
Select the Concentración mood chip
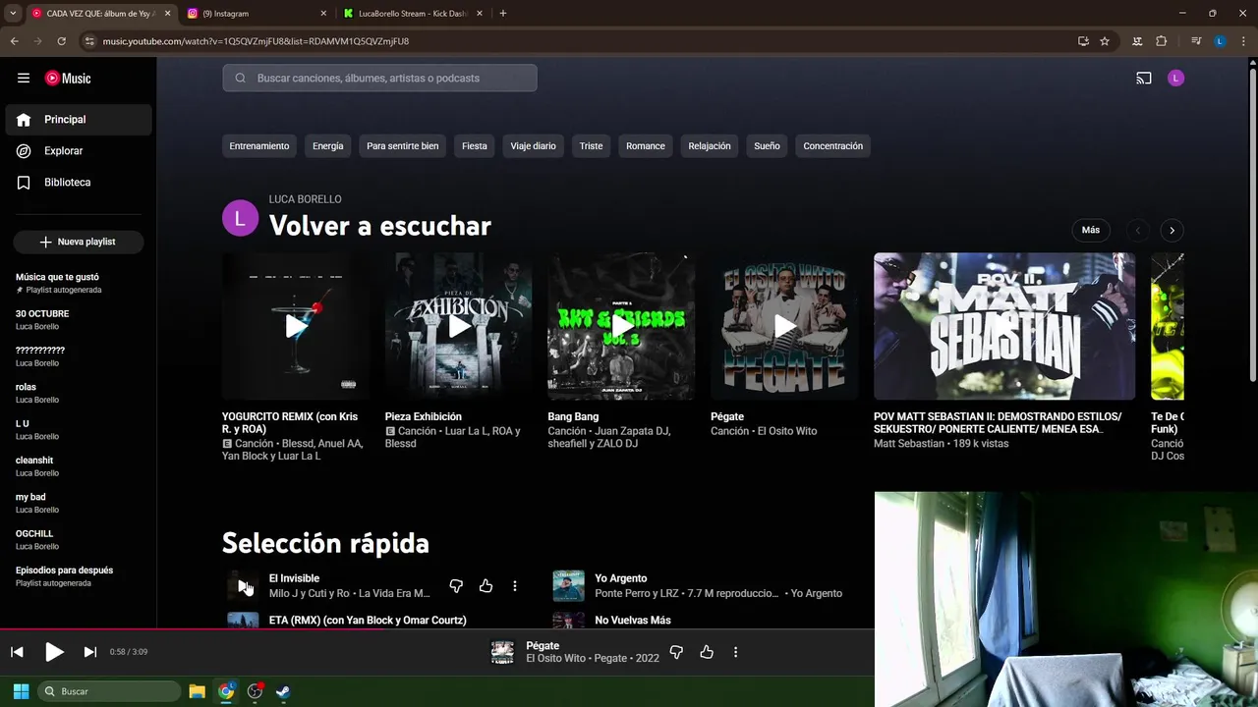pyautogui.click(x=833, y=146)
